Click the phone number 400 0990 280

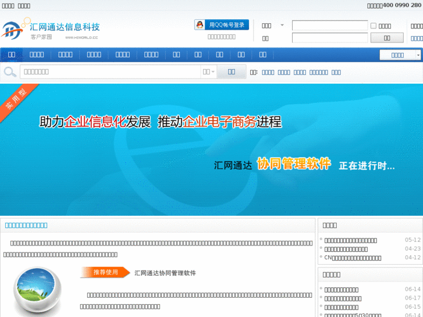401,5
